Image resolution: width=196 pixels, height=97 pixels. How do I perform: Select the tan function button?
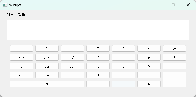pyautogui.click(x=72, y=75)
